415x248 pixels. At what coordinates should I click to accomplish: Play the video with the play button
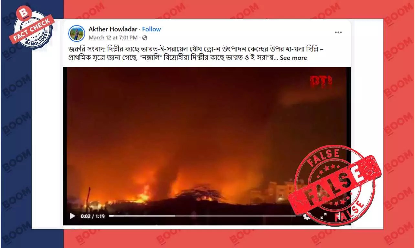tap(72, 216)
